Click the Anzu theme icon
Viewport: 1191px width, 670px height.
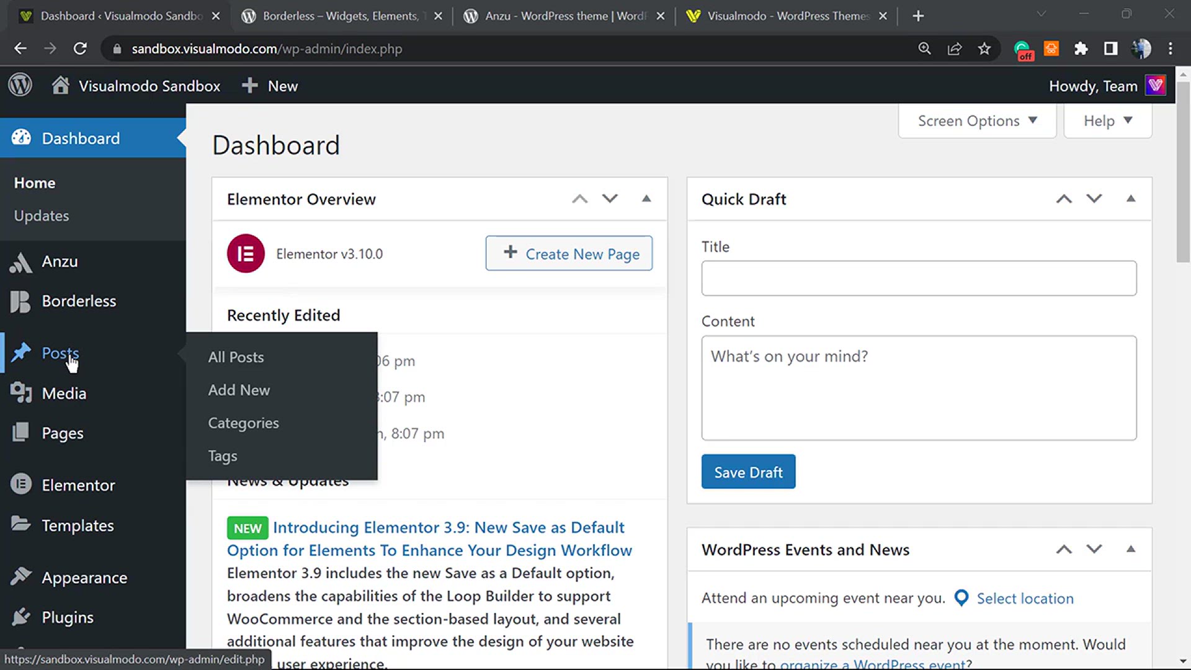[21, 262]
